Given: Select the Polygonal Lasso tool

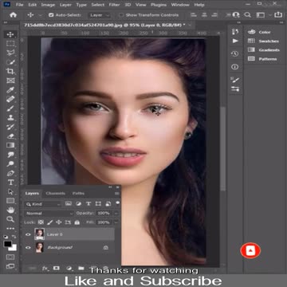Looking at the screenshot, I should pos(10,53).
